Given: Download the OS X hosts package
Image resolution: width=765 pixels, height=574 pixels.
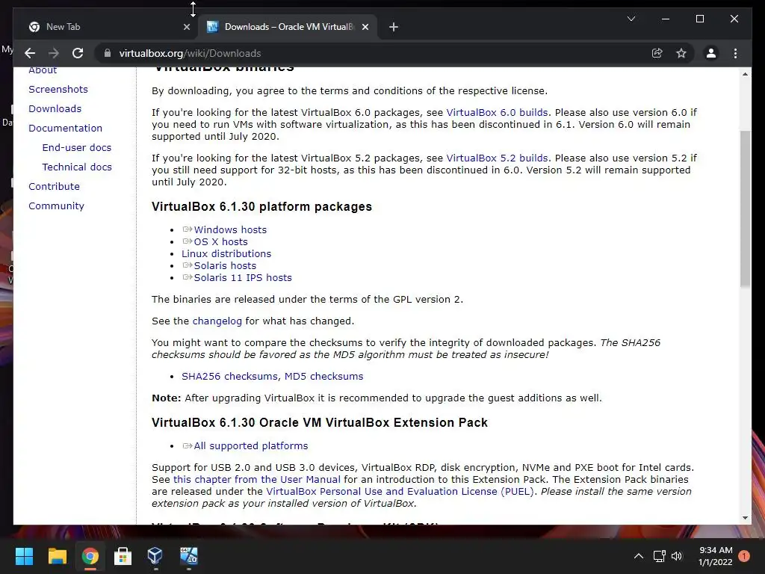Looking at the screenshot, I should [x=220, y=241].
